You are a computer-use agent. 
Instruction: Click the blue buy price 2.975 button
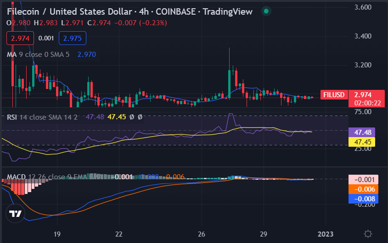[72, 38]
